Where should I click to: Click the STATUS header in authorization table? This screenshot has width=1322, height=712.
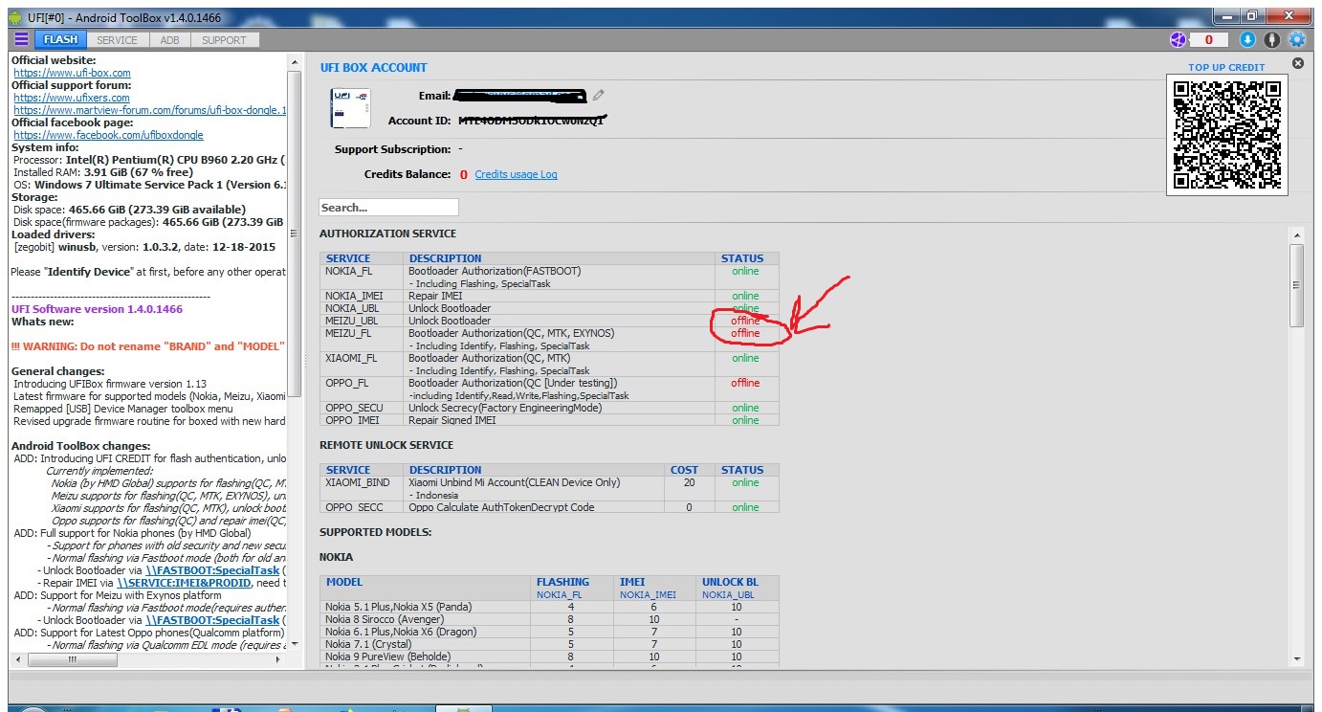click(742, 258)
